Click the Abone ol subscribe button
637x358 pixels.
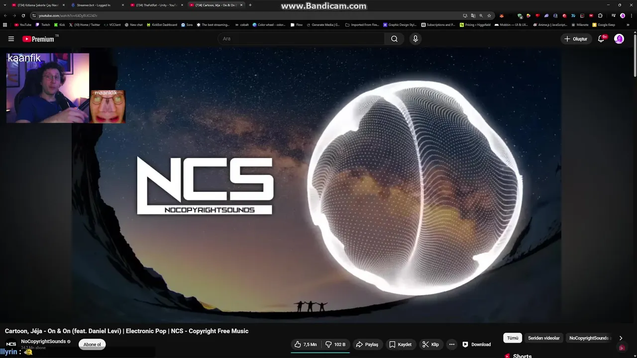[x=92, y=345]
